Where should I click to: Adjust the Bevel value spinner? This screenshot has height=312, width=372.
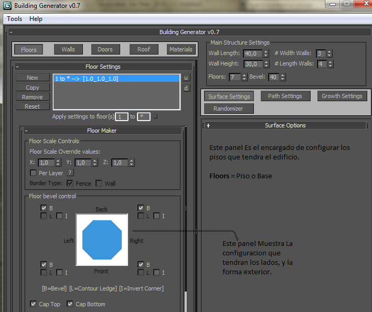283,77
